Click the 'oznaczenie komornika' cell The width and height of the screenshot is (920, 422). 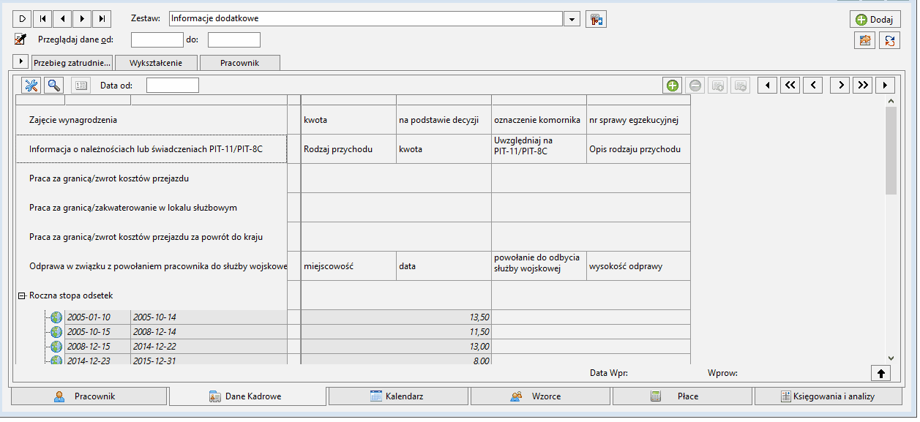pos(539,120)
